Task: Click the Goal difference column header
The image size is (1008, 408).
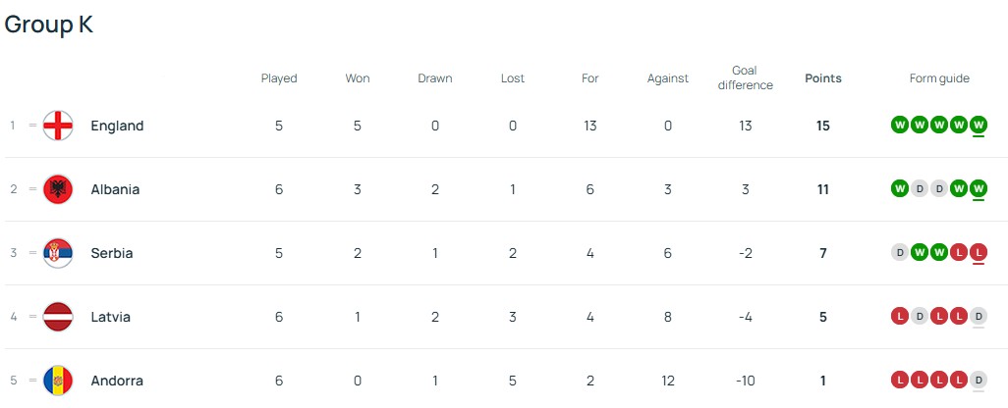Action: click(x=745, y=78)
